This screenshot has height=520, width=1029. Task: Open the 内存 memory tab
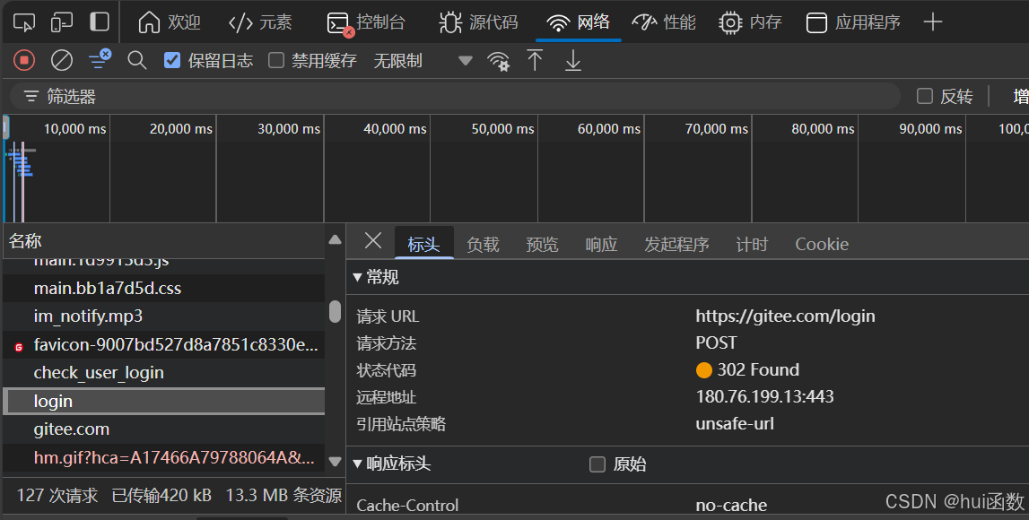click(750, 22)
